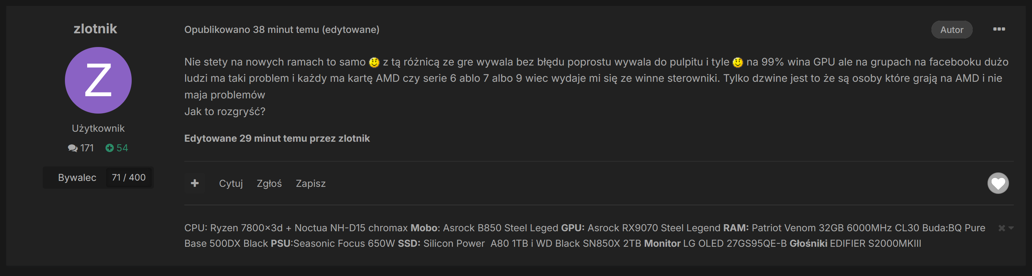1032x276 pixels.
Task: Open zlotnik's profile via username
Action: click(95, 29)
